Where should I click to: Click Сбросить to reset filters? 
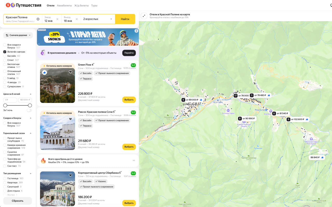coord(17,201)
